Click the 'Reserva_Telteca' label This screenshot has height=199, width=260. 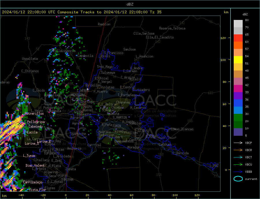pyautogui.click(x=172, y=28)
